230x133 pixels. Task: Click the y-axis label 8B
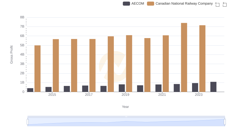pos(22,17)
